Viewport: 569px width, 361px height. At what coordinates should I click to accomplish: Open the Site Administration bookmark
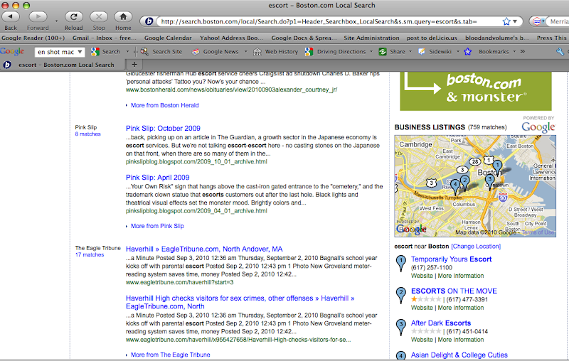click(x=371, y=38)
